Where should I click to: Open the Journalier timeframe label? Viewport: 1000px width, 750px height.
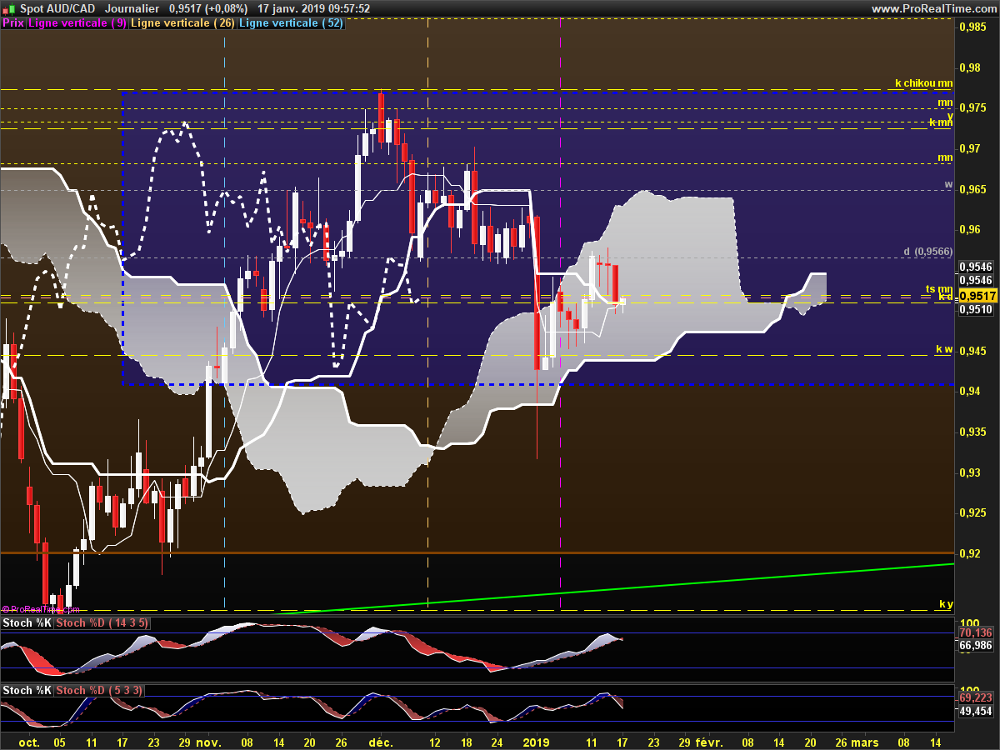[x=133, y=8]
